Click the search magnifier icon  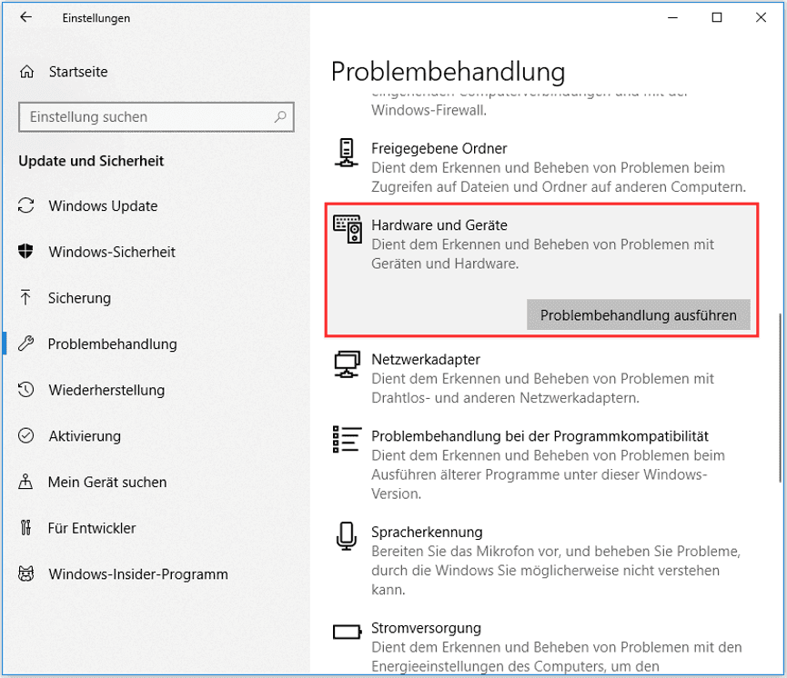[280, 117]
